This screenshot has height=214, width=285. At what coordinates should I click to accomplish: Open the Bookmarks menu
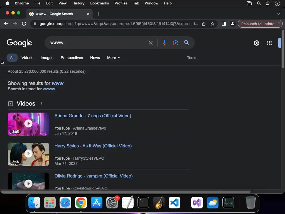tap(99, 3)
